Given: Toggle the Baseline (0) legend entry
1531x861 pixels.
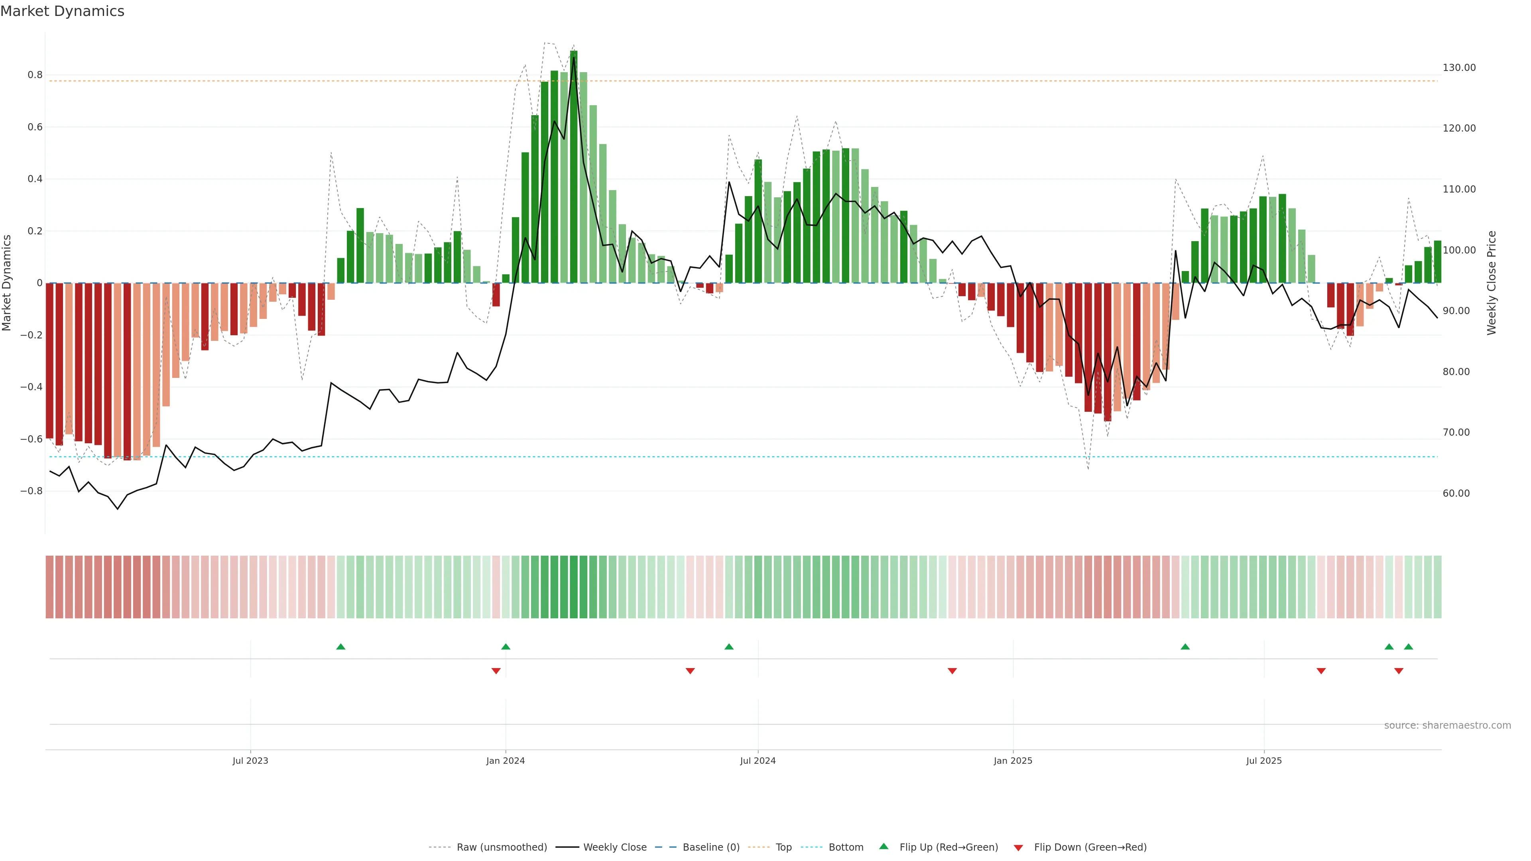Looking at the screenshot, I should [711, 847].
